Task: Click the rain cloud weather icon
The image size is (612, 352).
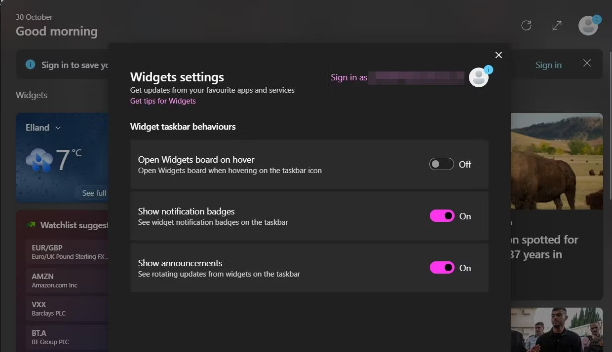Action: pyautogui.click(x=39, y=159)
